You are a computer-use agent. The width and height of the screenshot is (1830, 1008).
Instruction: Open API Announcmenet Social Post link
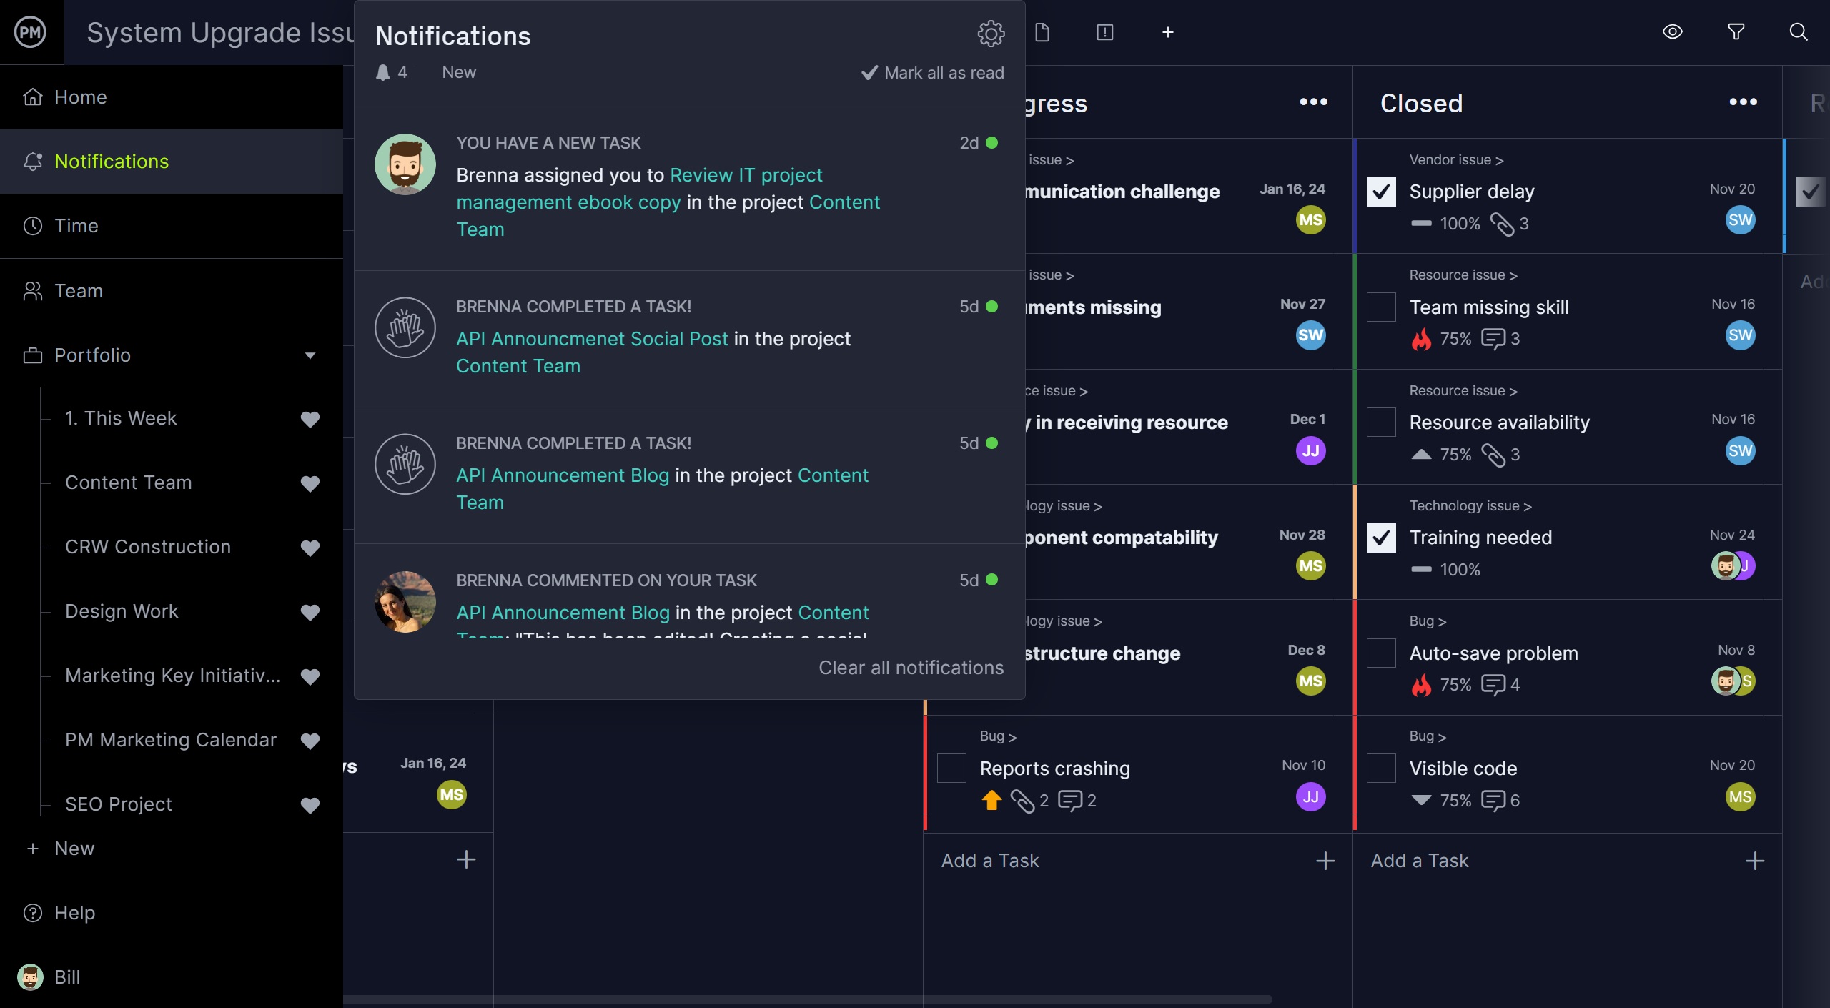point(592,339)
